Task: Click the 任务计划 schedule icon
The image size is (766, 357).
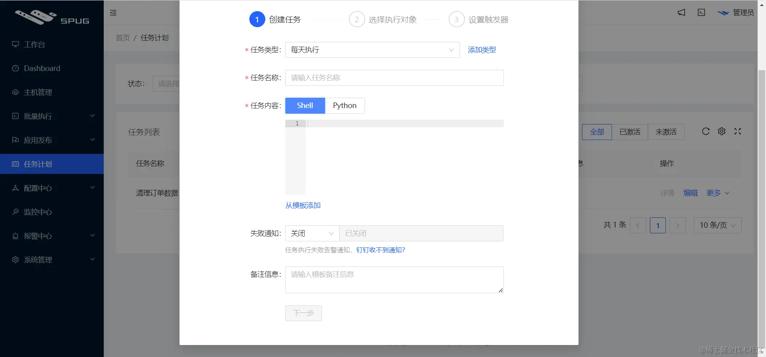Action: tap(16, 164)
